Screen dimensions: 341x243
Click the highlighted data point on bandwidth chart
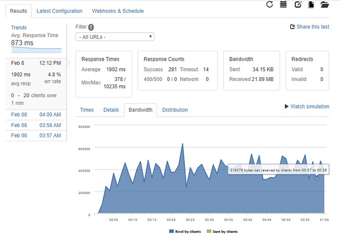tap(317, 178)
